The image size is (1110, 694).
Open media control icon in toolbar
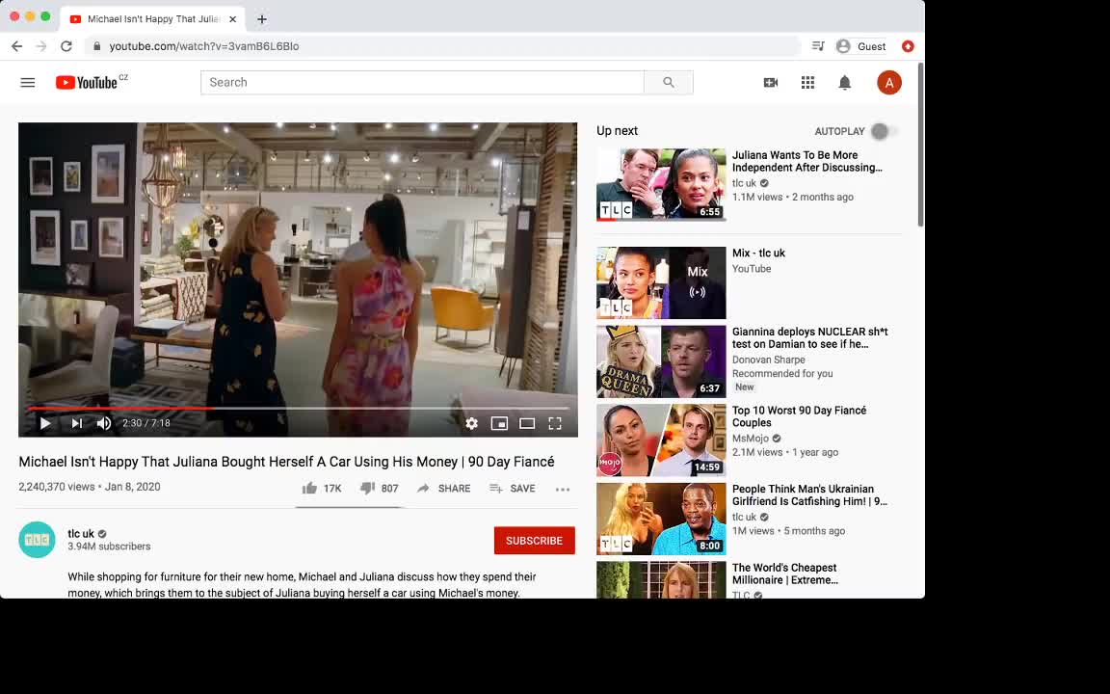818,46
